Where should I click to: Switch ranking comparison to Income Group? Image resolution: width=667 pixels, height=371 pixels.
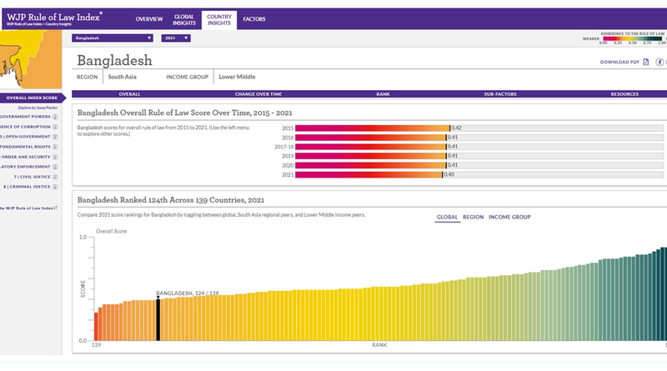[x=509, y=217]
